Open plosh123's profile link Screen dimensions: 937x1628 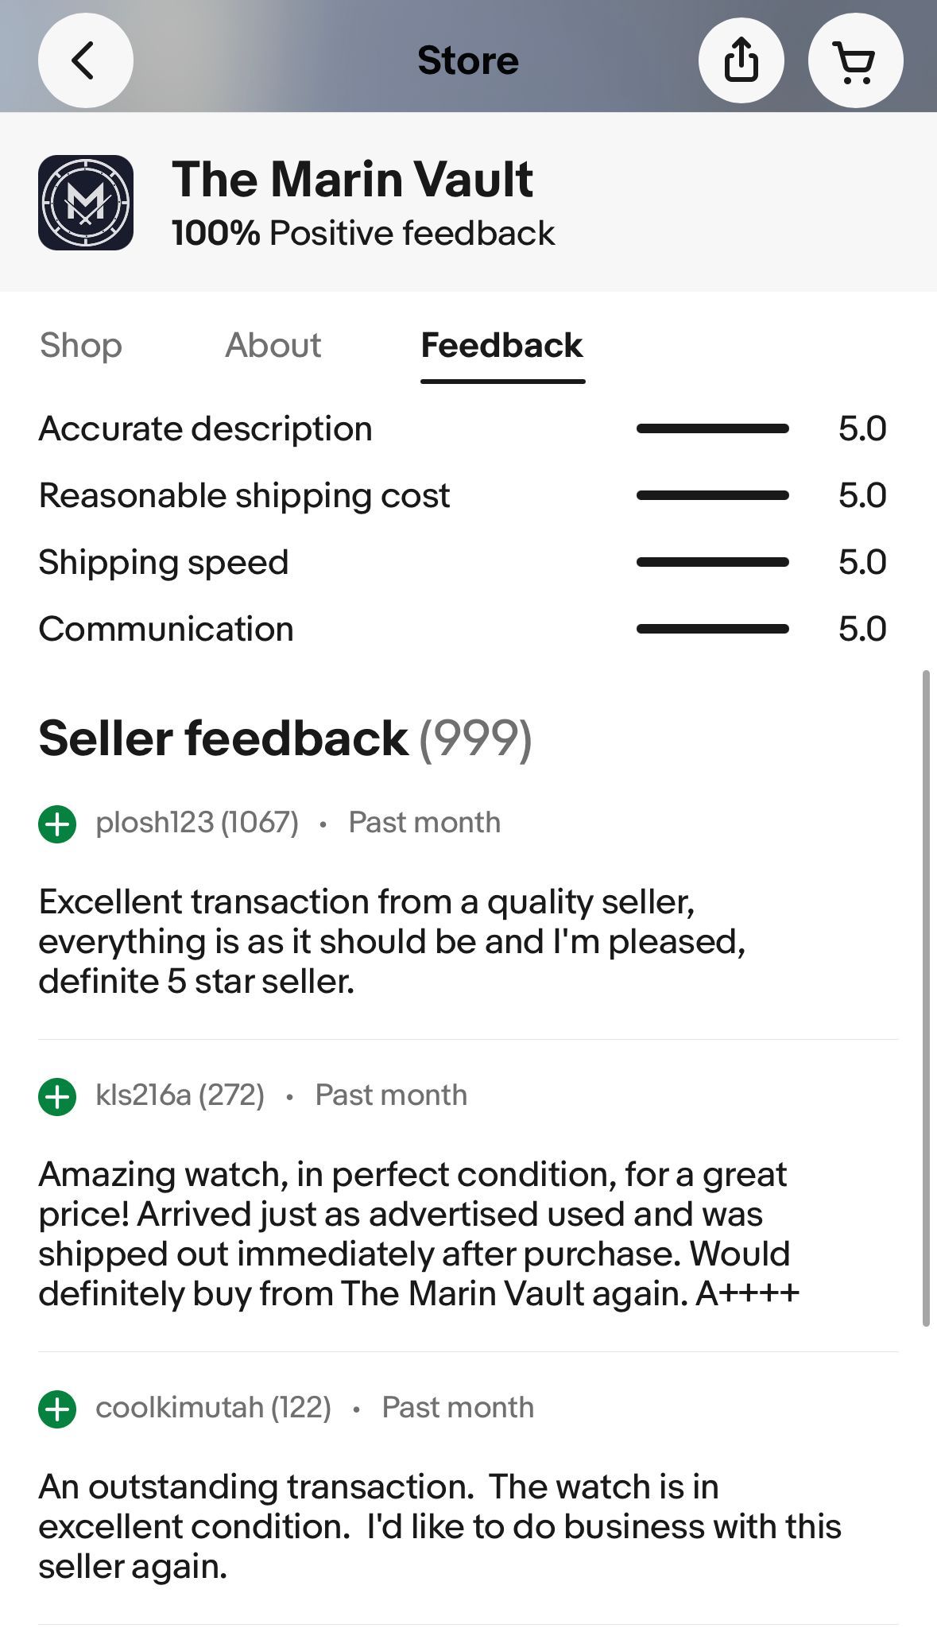pyautogui.click(x=197, y=821)
